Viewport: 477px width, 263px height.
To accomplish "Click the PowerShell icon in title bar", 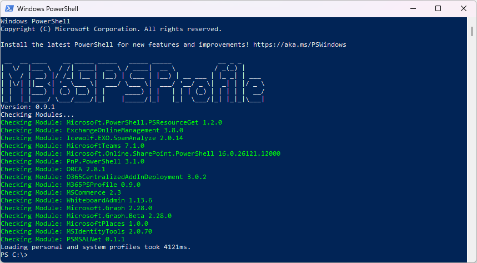I will (x=9, y=8).
